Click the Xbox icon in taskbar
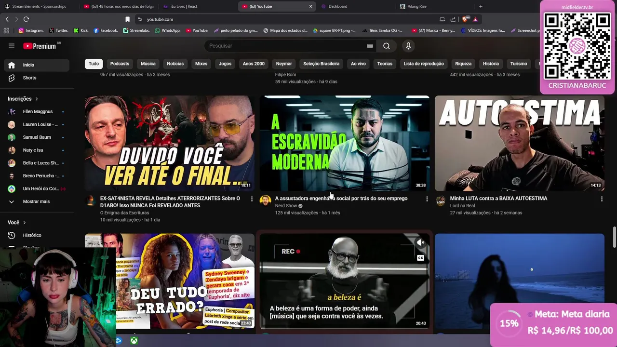This screenshot has height=347, width=617. click(134, 341)
